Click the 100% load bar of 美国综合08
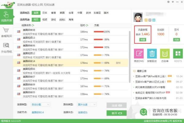 [99, 32]
